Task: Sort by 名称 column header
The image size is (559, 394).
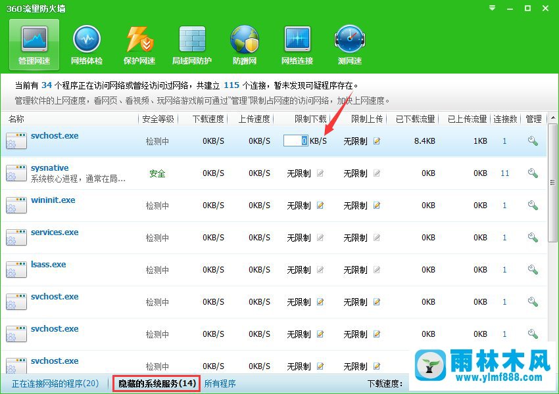Action: click(x=16, y=119)
